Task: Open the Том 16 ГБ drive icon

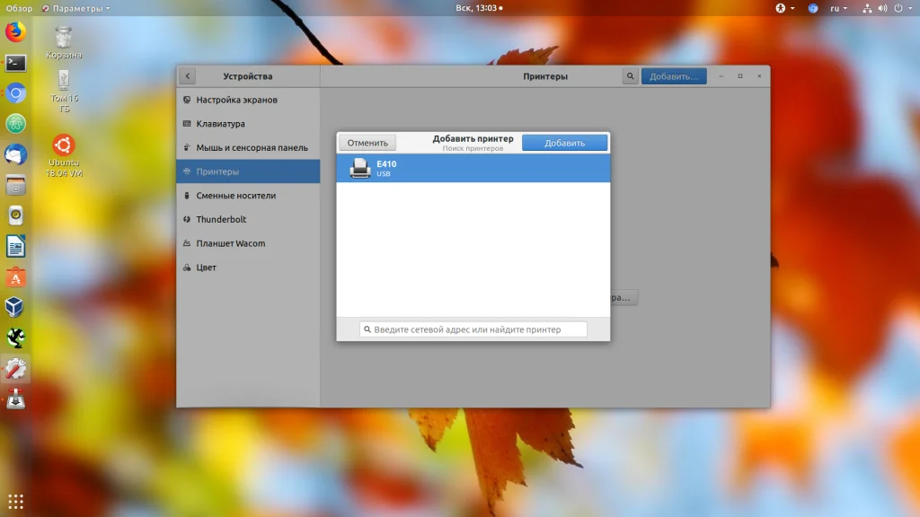Action: tap(64, 91)
